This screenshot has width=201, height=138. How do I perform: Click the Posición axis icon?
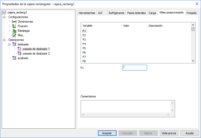point(14,26)
